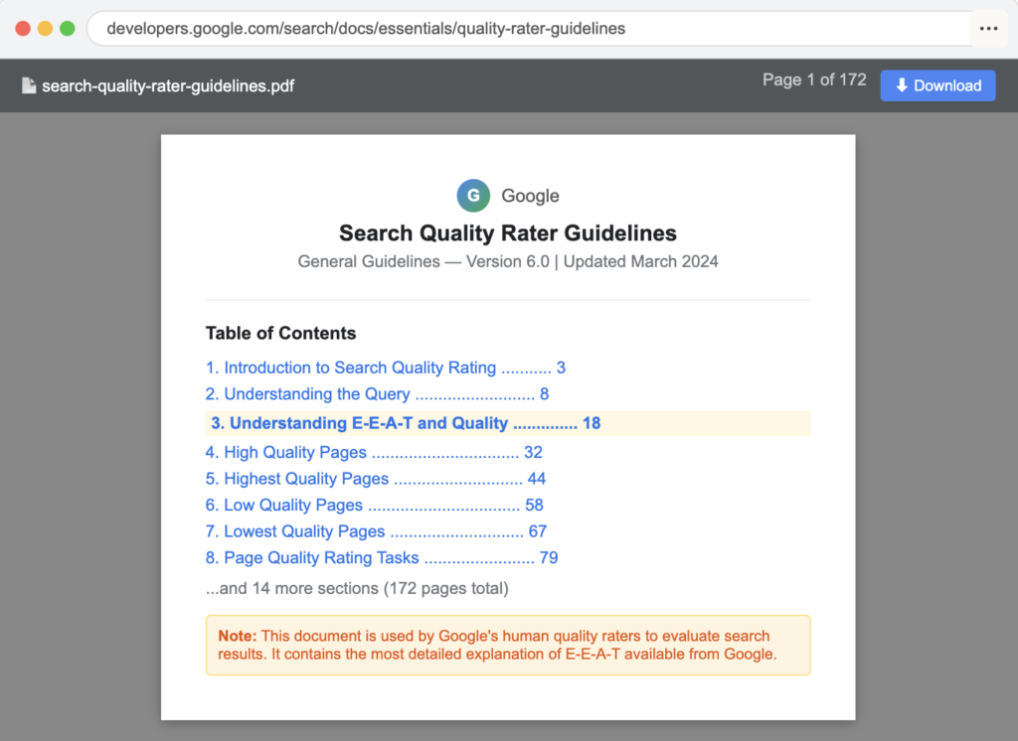Click the Search Quality Rater Guidelines title
The image size is (1018, 741).
coord(508,233)
